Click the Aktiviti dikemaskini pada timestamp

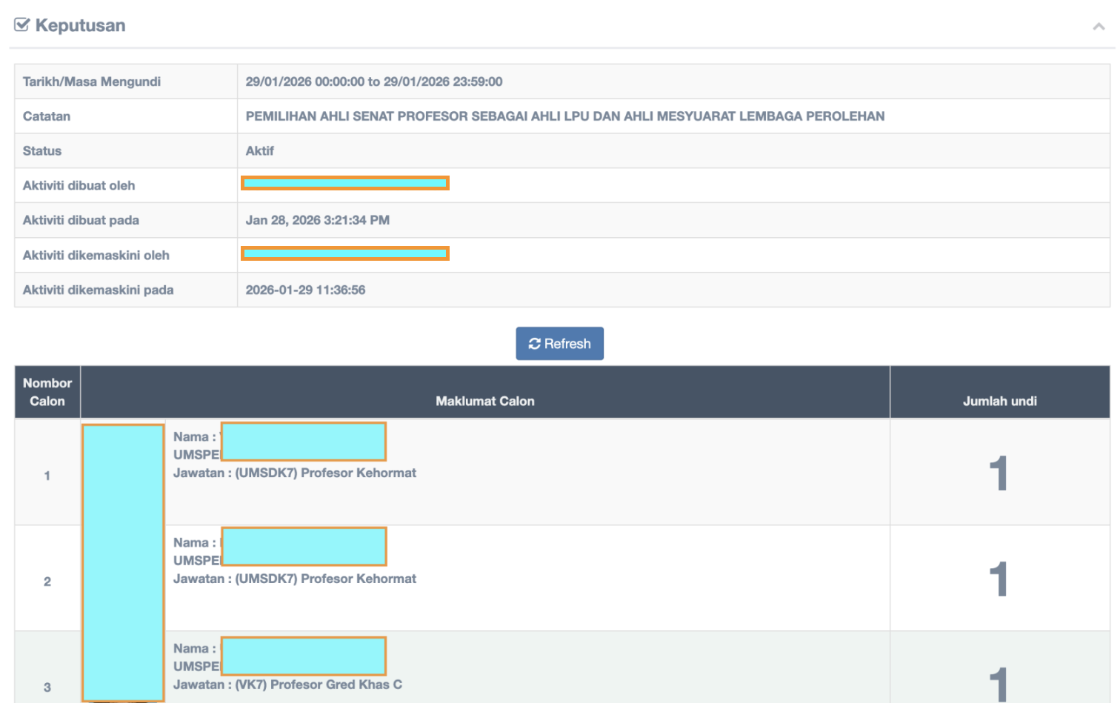305,290
